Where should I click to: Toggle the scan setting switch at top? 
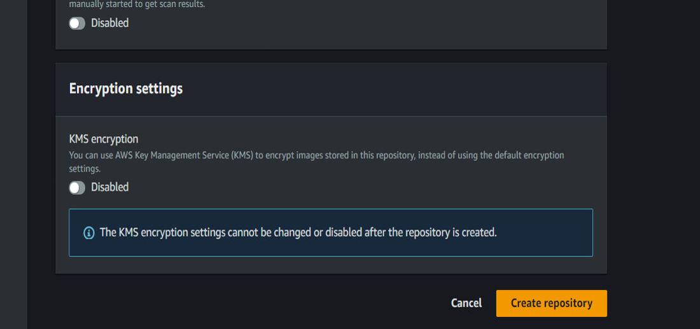click(77, 24)
